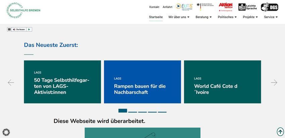Viewport: 285px width, 138px height.
Task: Expand the Politisches dropdown menu
Action: pyautogui.click(x=227, y=17)
